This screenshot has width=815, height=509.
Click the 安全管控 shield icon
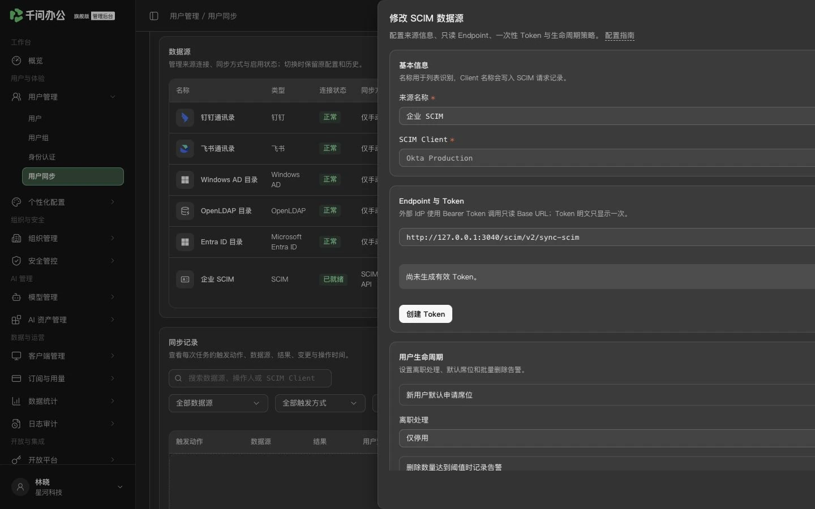click(16, 261)
